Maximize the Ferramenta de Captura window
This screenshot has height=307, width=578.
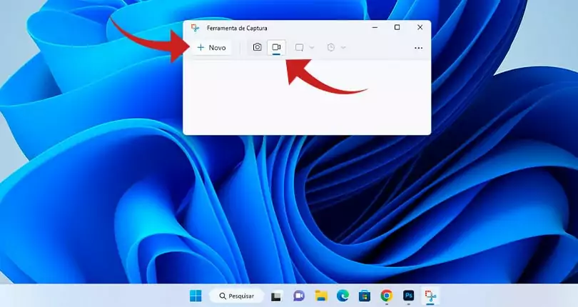click(397, 27)
